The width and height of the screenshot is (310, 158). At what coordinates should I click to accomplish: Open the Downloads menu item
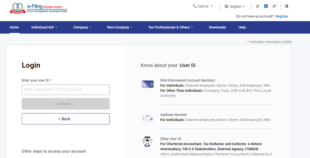coord(217,27)
